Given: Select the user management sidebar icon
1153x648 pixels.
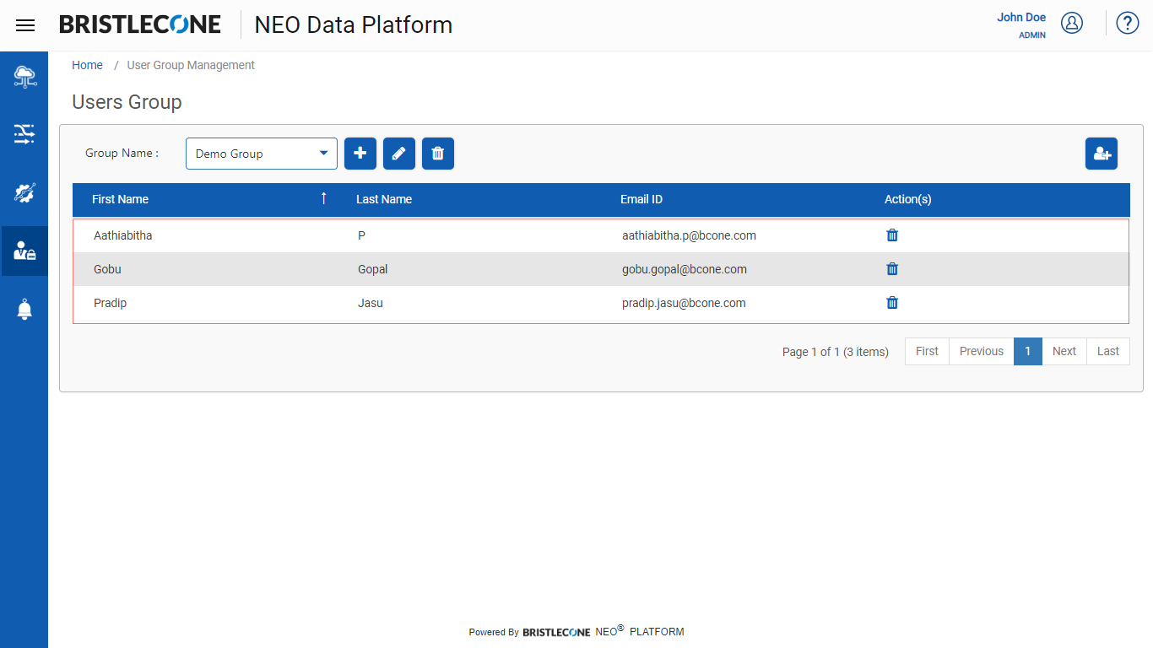Looking at the screenshot, I should pos(24,251).
